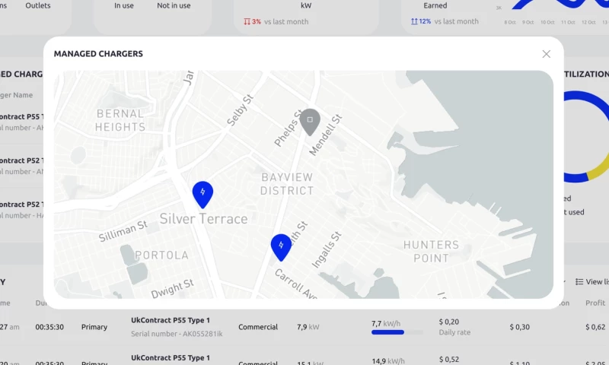Viewport: 609px width, 365px height.
Task: Click the 10 Oct label on earnings chart
Action: point(547,22)
